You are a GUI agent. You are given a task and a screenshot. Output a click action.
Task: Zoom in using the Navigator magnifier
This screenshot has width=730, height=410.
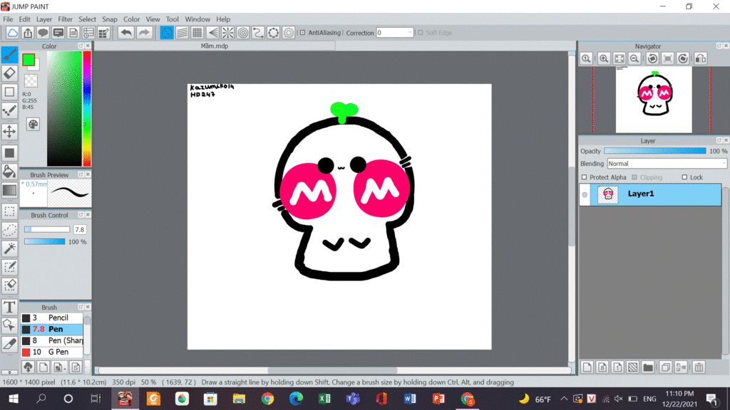604,58
